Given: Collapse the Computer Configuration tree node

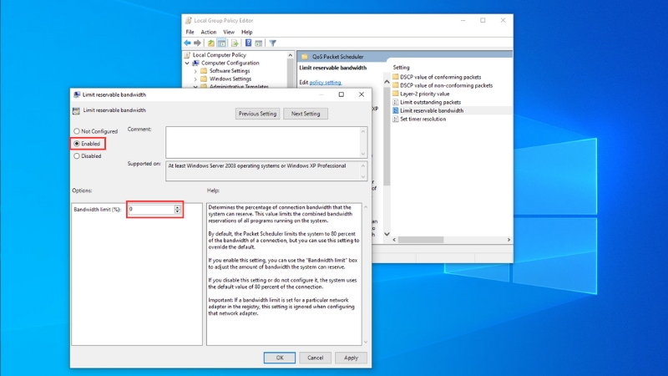Looking at the screenshot, I should point(188,63).
